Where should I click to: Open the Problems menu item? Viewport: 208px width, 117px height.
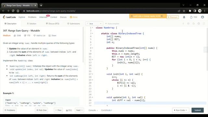pyautogui.click(x=32, y=17)
